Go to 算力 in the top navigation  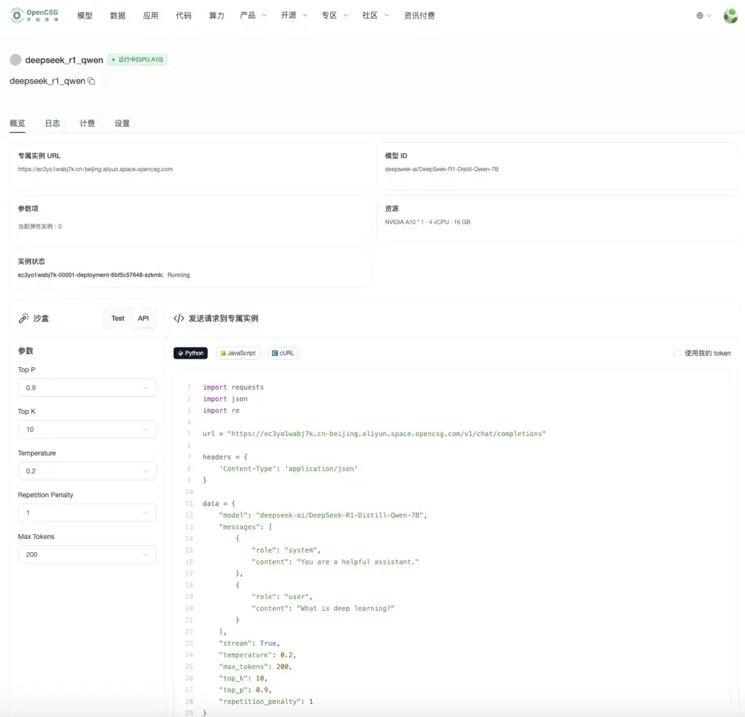click(x=216, y=16)
